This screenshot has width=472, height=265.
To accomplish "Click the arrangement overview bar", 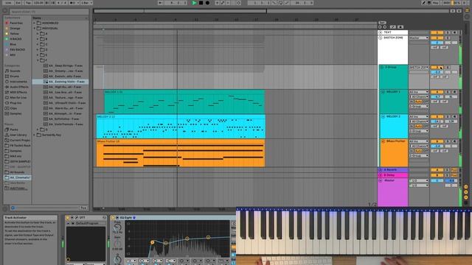I will 271,11.
